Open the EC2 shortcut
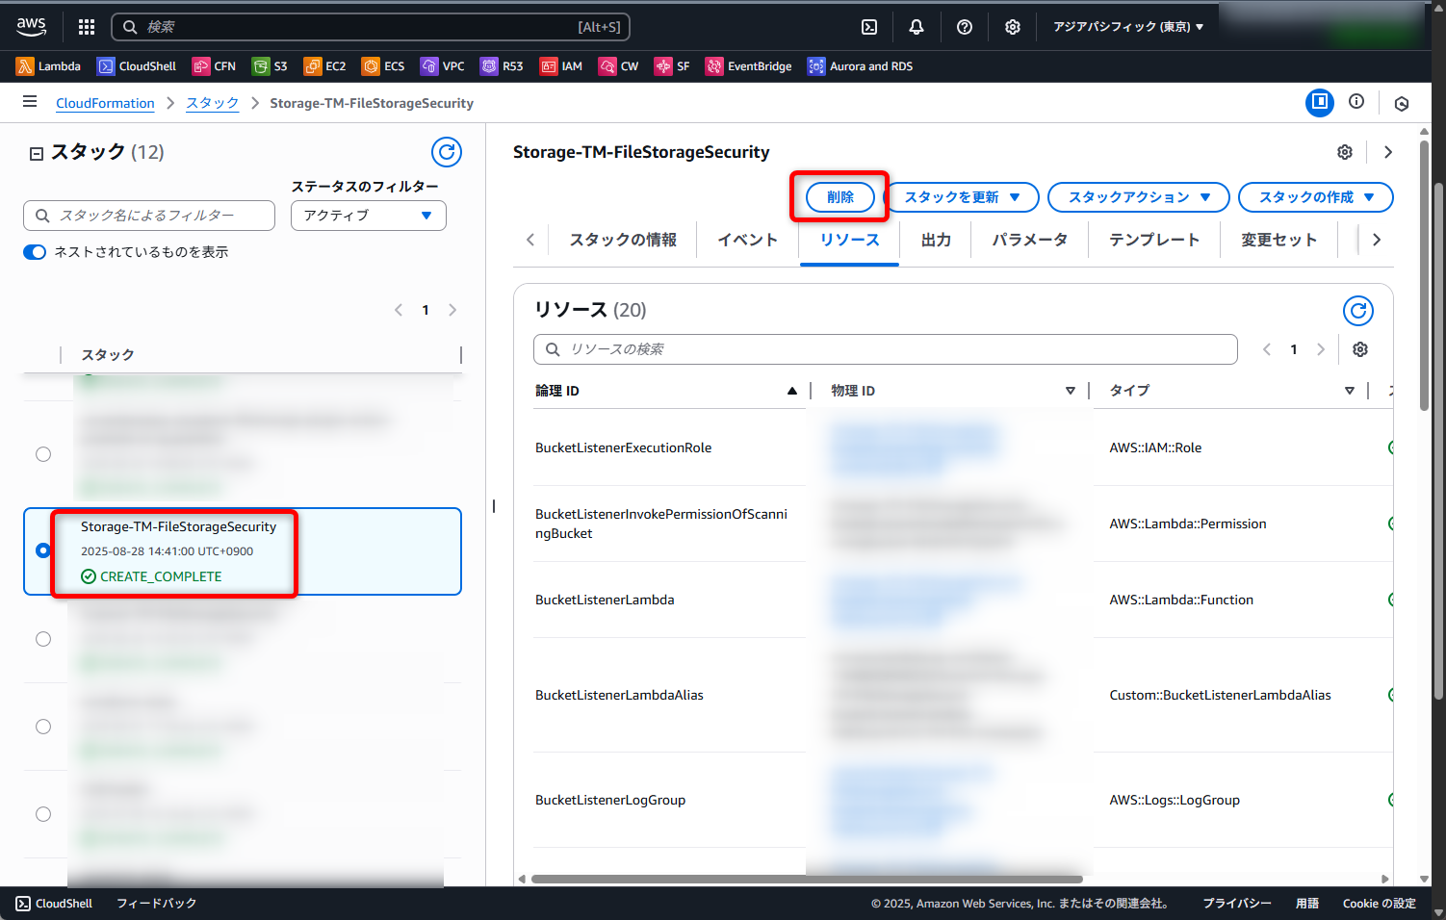 [324, 66]
